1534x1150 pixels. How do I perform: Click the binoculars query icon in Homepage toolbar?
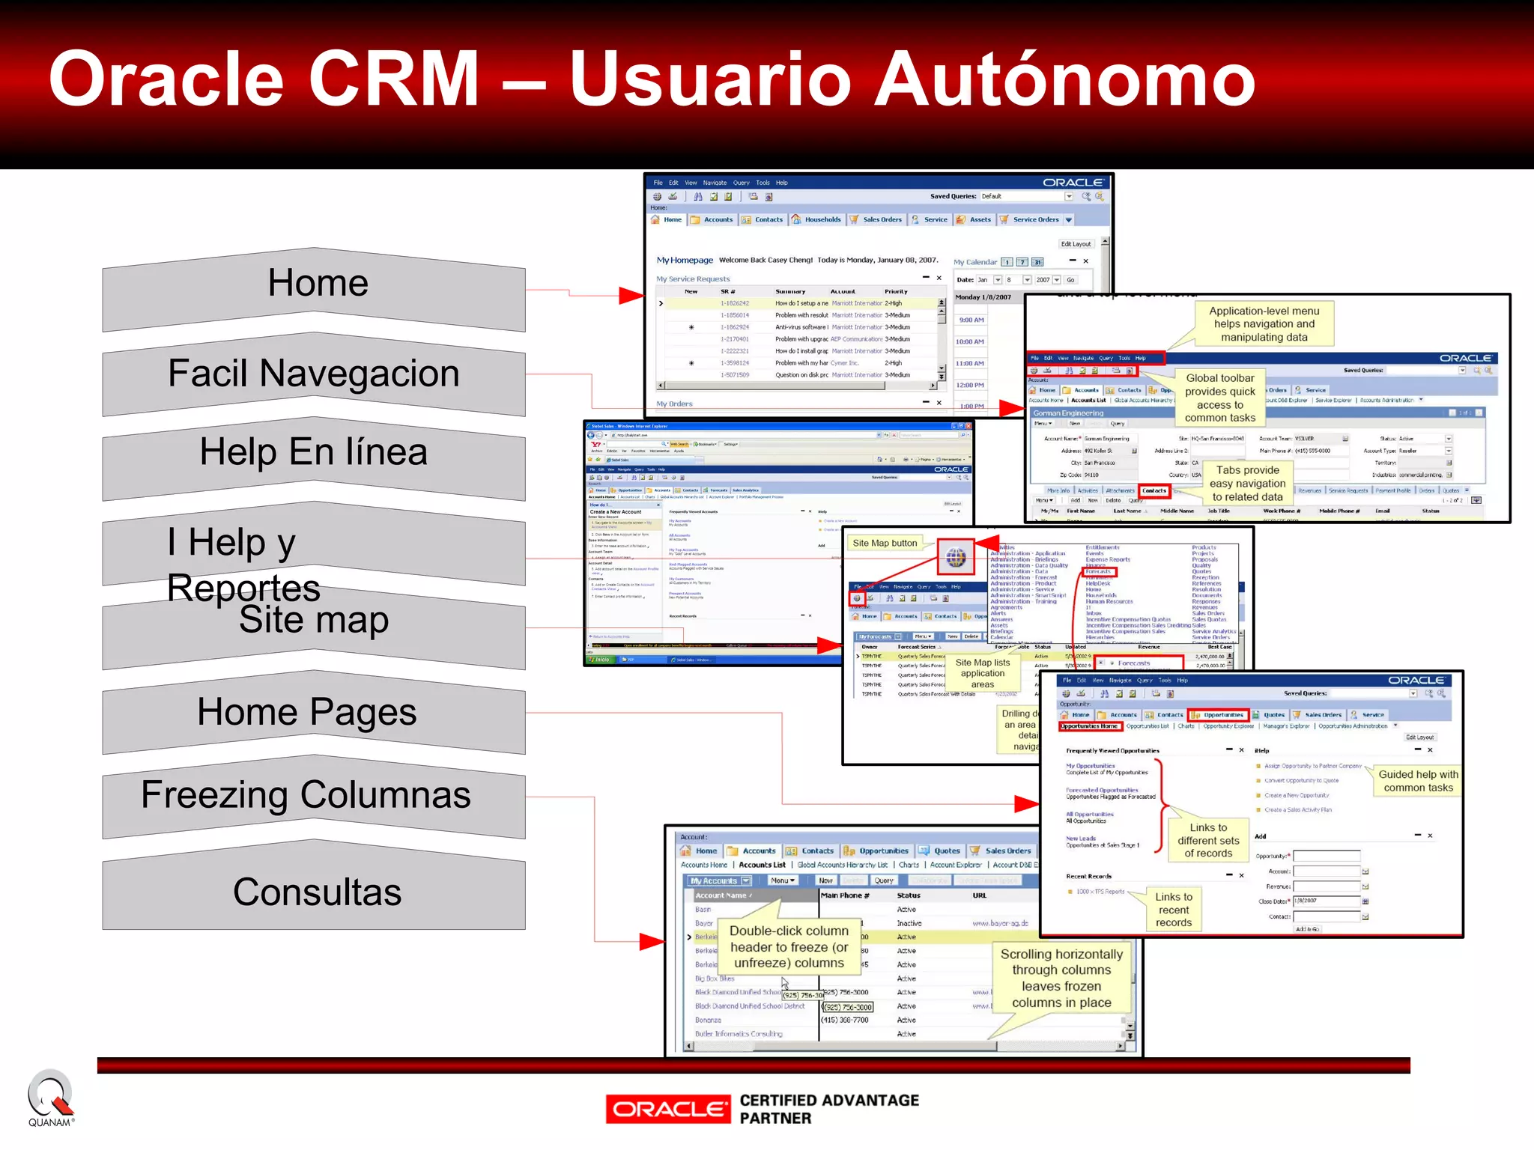698,197
